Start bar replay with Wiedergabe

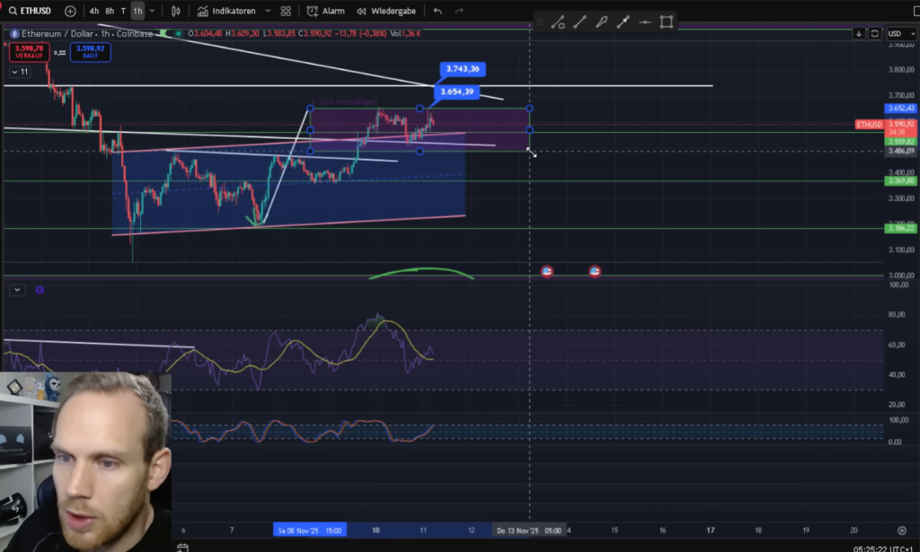click(x=385, y=11)
